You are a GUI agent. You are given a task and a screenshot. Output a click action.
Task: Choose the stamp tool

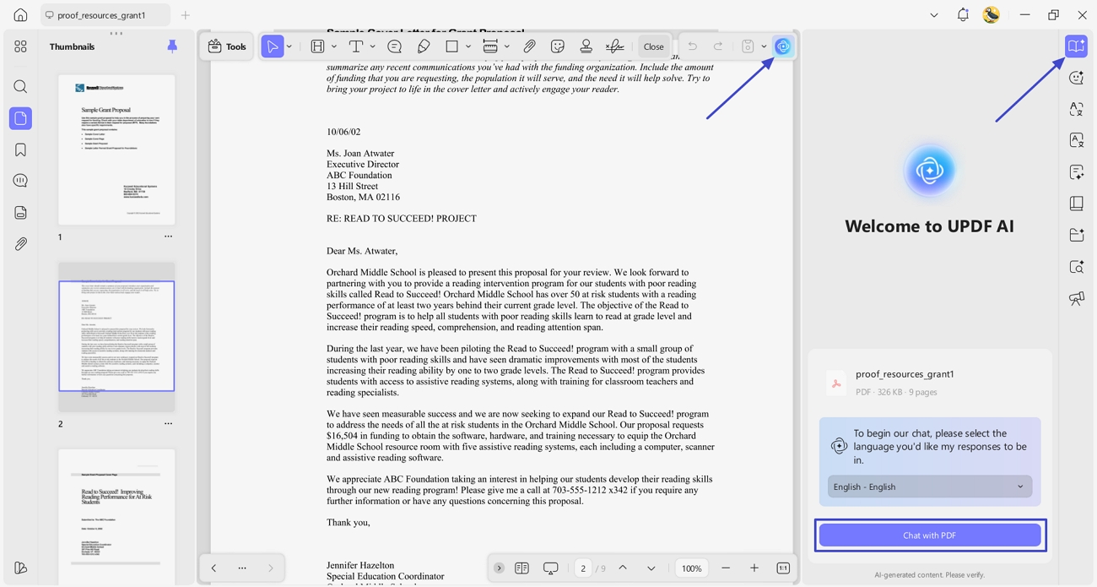pyautogui.click(x=586, y=46)
